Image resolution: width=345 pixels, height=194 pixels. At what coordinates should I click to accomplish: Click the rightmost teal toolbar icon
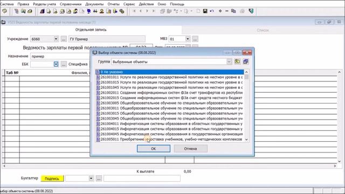click(x=251, y=11)
